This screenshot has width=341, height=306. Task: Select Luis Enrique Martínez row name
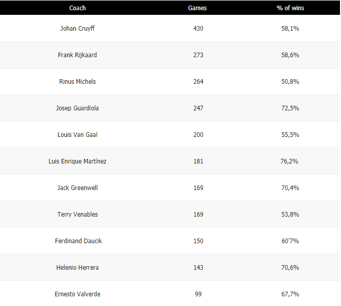(x=77, y=161)
